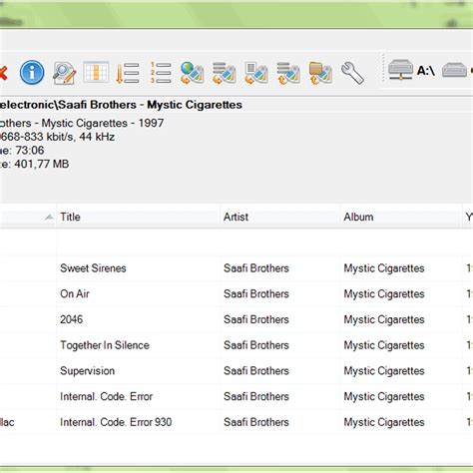This screenshot has width=473, height=473.
Task: Click the 401,77 MB size value
Action: 42,164
